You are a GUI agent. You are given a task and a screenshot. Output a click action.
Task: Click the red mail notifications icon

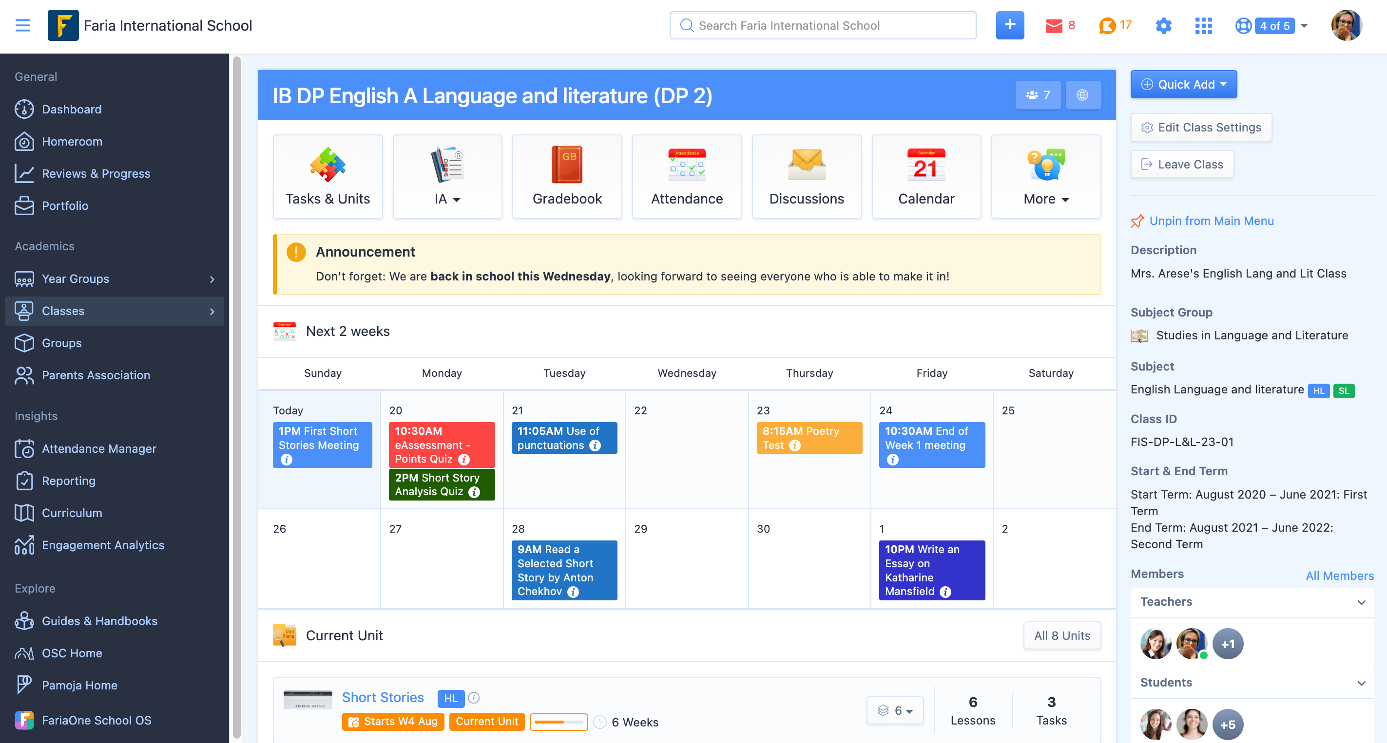tap(1053, 25)
